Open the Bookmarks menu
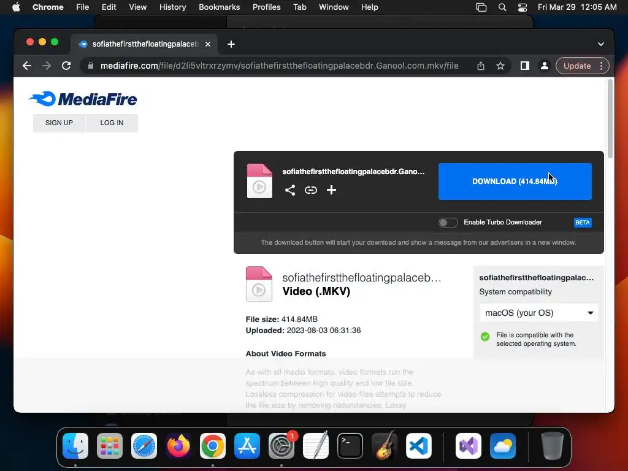628x471 pixels. pos(219,7)
